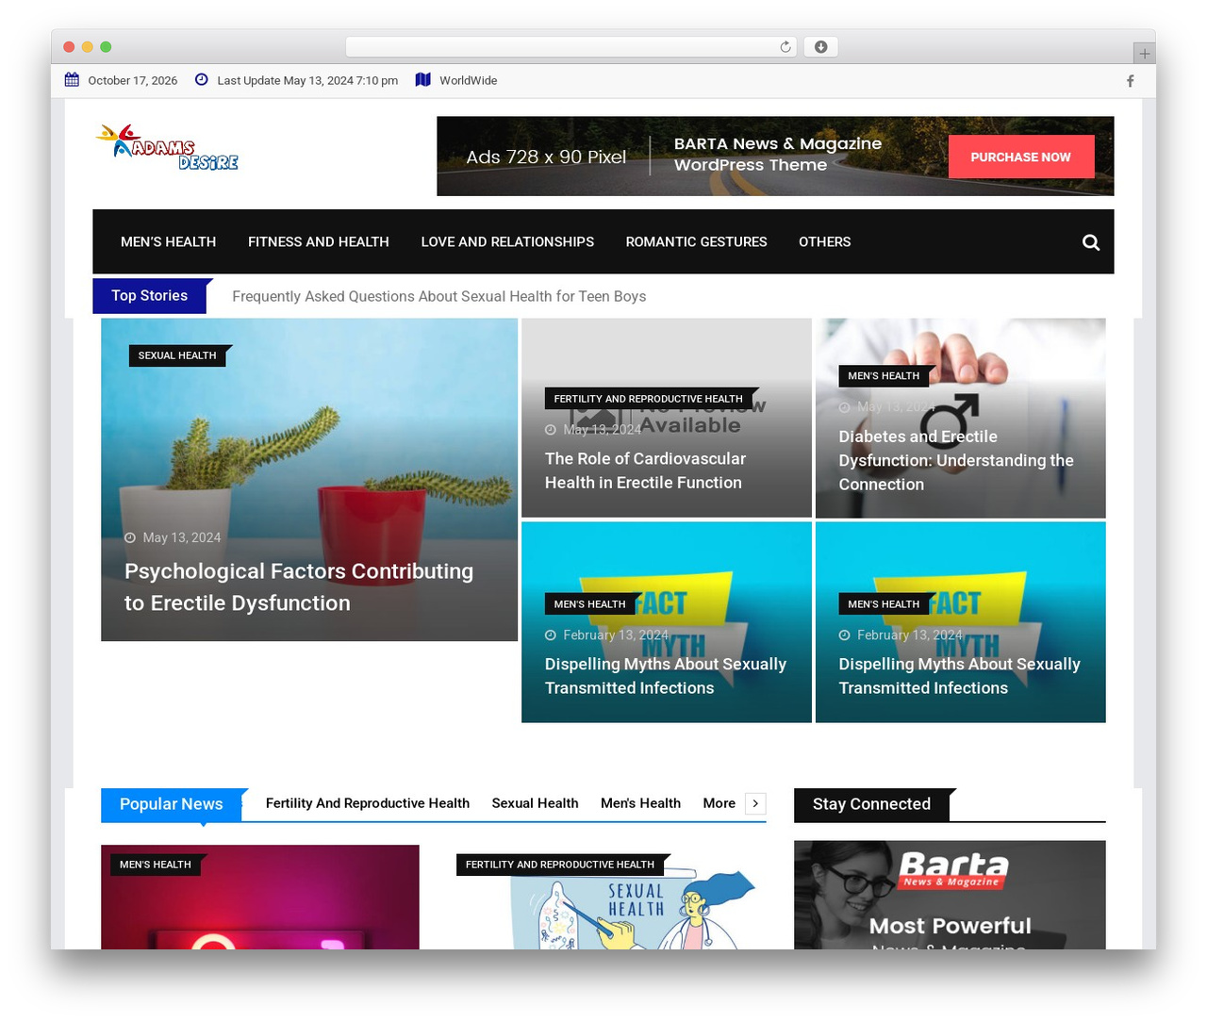Click the Ads 728 x 90 banner text
The image size is (1207, 1022).
click(x=546, y=157)
